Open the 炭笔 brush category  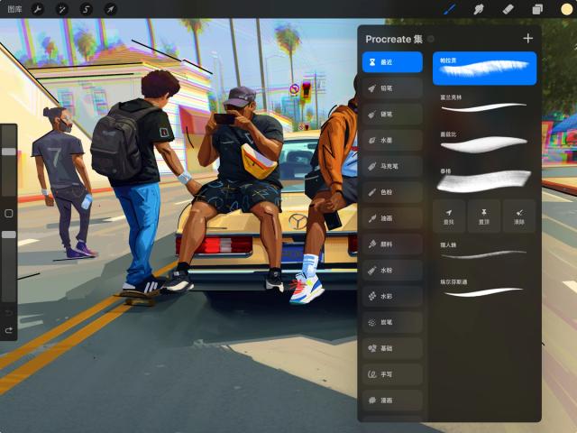pos(392,322)
